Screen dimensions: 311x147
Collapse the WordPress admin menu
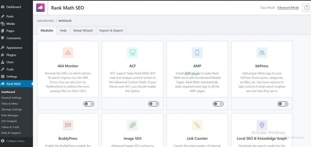coord(15,141)
